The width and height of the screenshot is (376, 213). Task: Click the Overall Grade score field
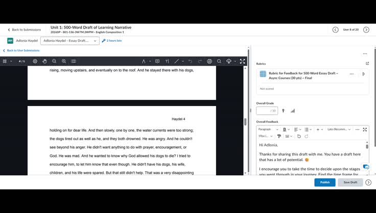tap(267, 111)
